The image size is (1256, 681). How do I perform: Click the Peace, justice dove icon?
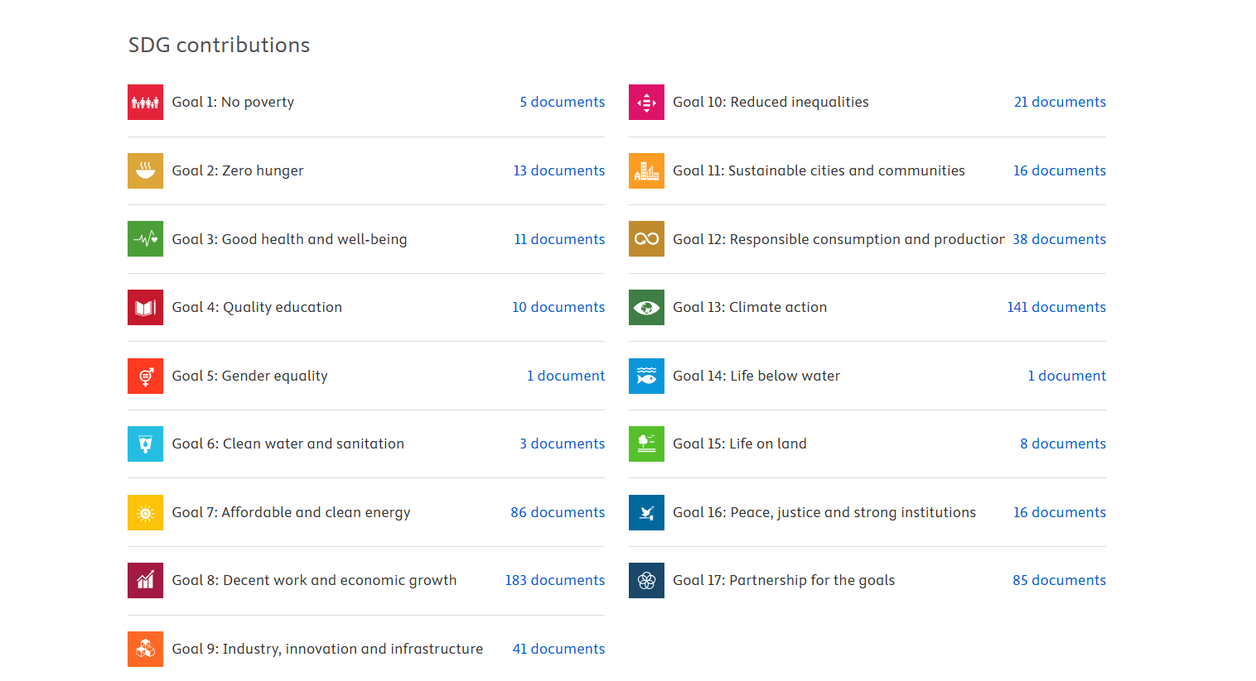coord(646,512)
